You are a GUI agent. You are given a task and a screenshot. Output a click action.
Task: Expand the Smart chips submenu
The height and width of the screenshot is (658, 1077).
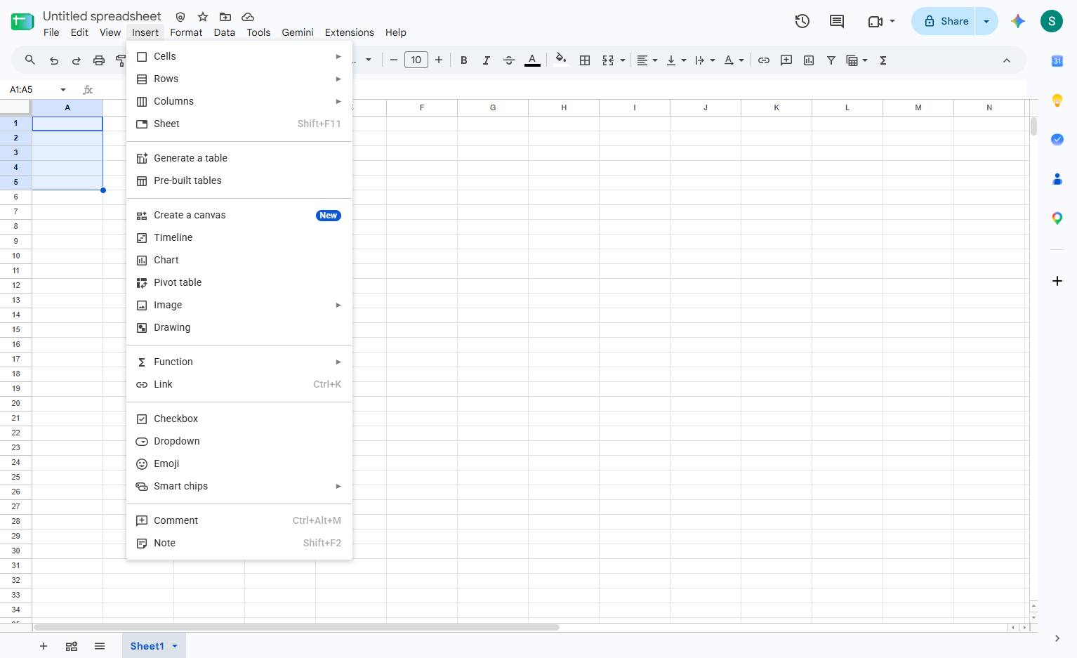click(x=239, y=486)
